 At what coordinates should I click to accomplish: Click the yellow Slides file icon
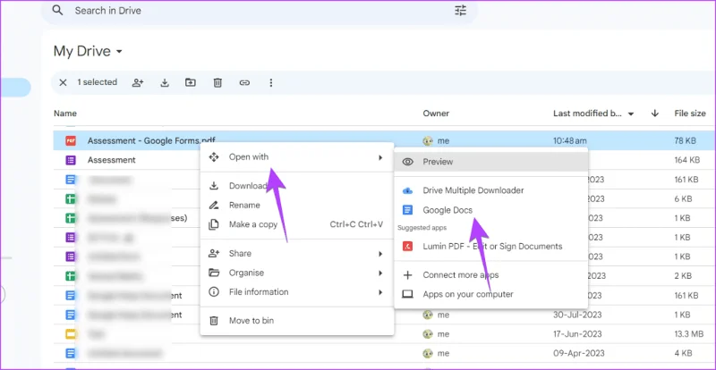(x=71, y=334)
